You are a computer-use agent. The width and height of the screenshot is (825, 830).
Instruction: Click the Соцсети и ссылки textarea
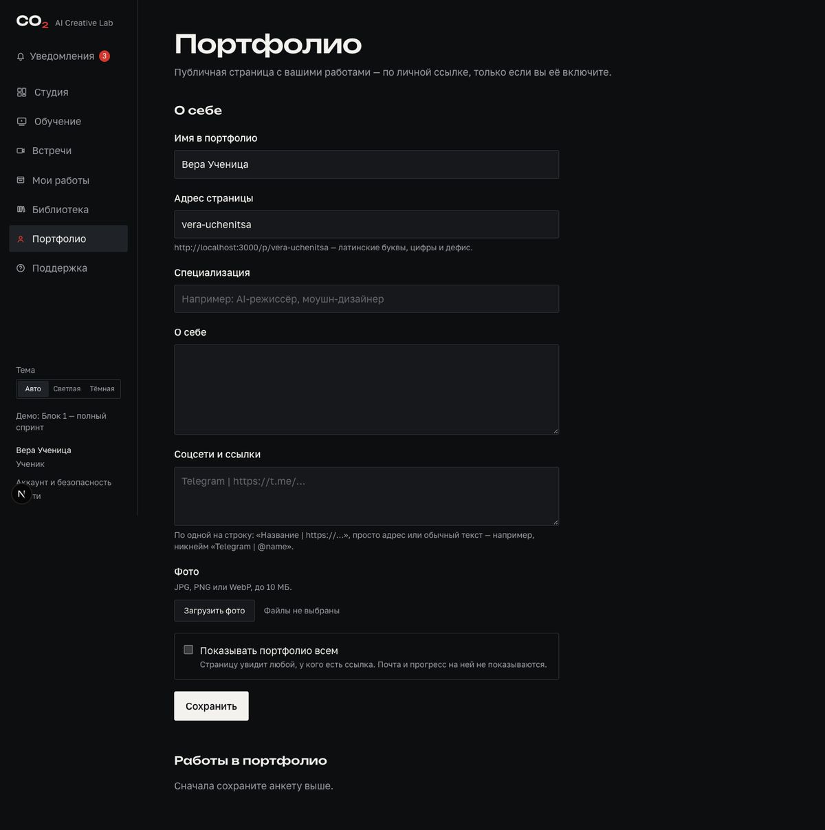366,496
